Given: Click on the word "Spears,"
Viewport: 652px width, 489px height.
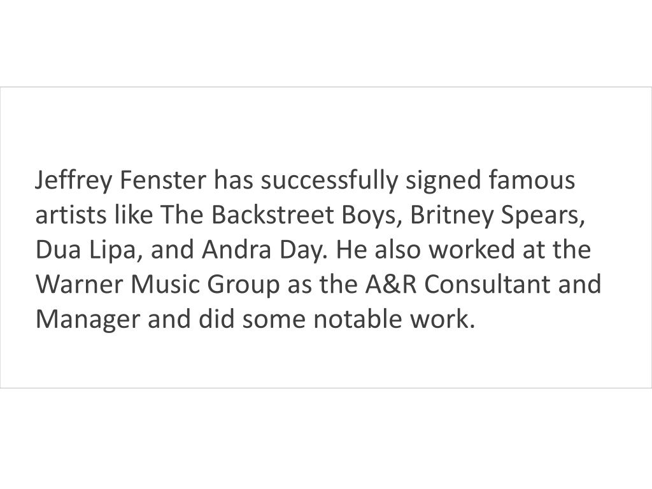Looking at the screenshot, I should [542, 216].
